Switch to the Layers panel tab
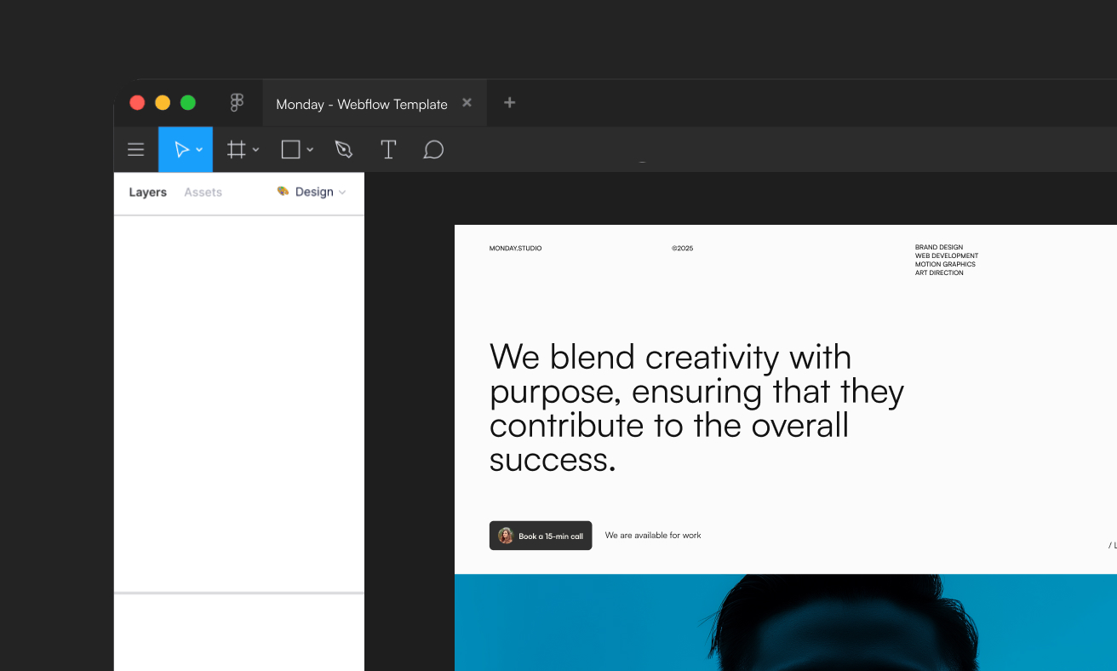 147,192
